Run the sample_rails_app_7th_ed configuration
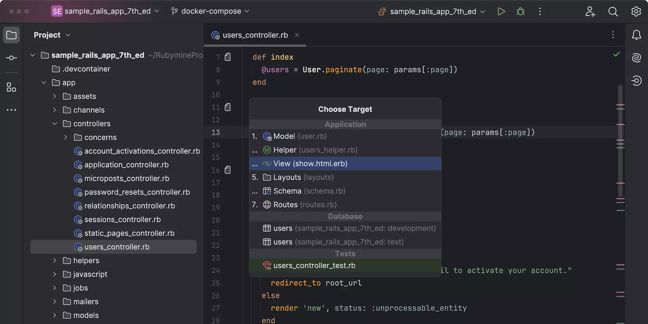This screenshot has width=648, height=324. [x=501, y=11]
